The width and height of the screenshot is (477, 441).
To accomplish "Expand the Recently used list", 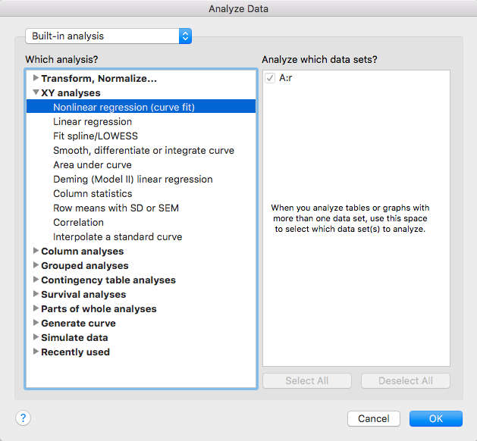I will pyautogui.click(x=36, y=352).
